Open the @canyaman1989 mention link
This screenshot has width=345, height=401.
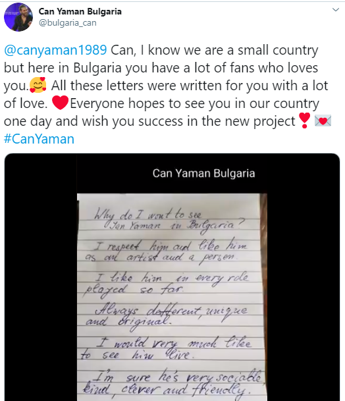pyautogui.click(x=55, y=50)
